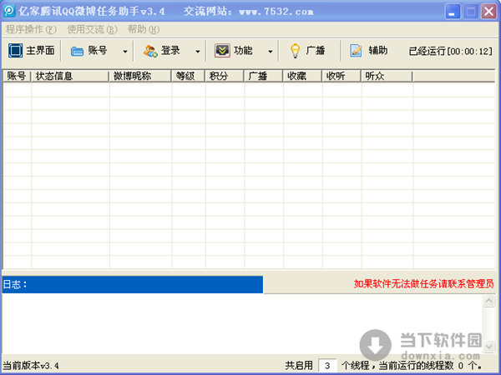This screenshot has height=375, width=501.
Task: Click the 广播 lightbulb icon
Action: pyautogui.click(x=295, y=51)
